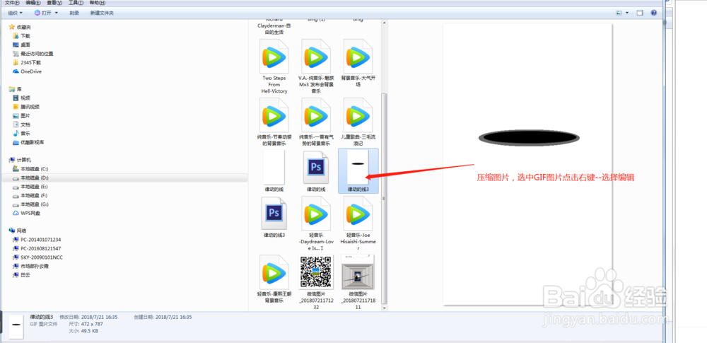Open the 优酷影视库 library

(x=28, y=142)
